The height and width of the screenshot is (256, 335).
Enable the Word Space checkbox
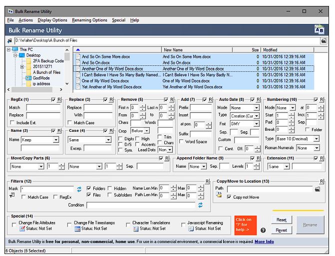coord(181,141)
